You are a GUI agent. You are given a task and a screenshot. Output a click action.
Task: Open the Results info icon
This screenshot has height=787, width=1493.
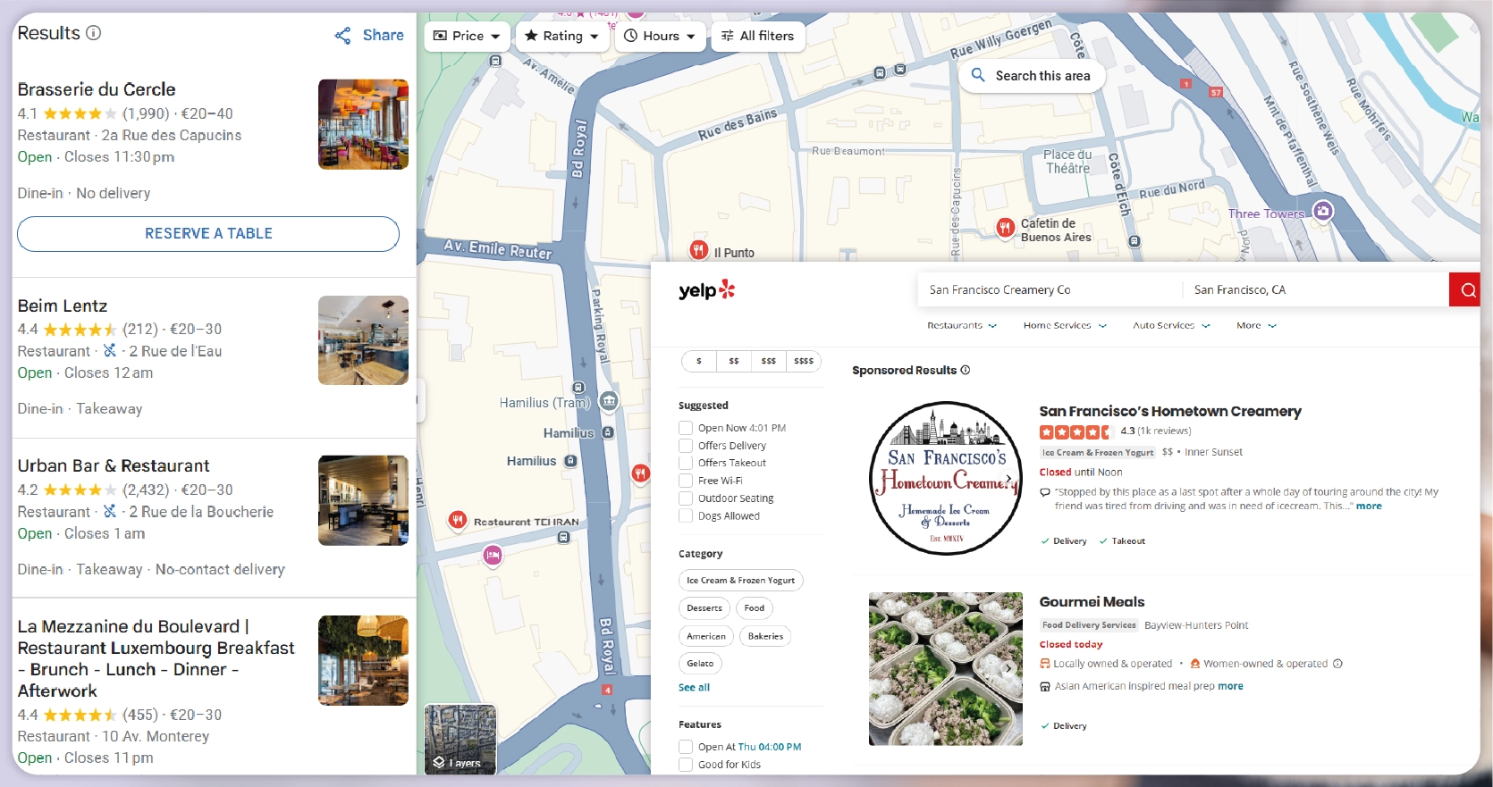(93, 33)
